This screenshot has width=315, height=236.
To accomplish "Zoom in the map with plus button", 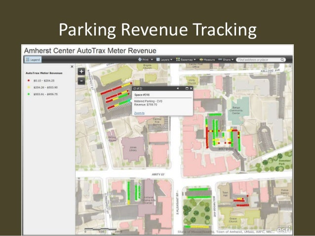I will (x=81, y=71).
